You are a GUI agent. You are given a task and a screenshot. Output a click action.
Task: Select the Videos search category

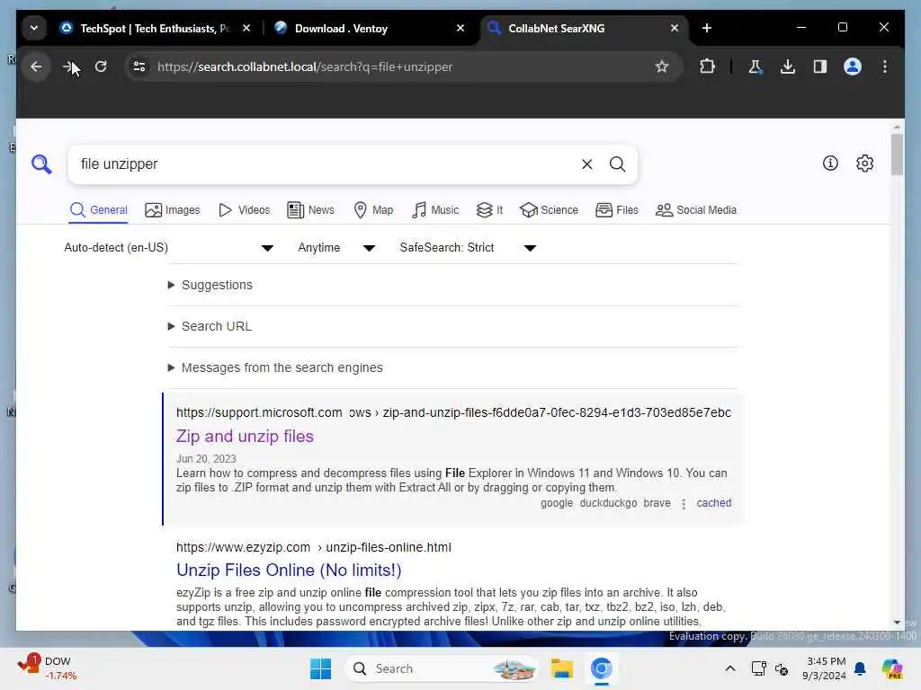coord(244,210)
